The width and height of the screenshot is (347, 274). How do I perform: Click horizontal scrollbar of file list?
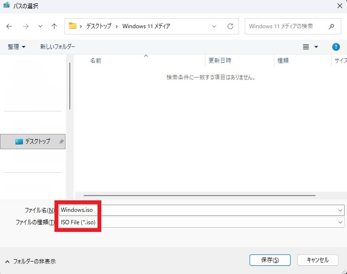pos(199,196)
